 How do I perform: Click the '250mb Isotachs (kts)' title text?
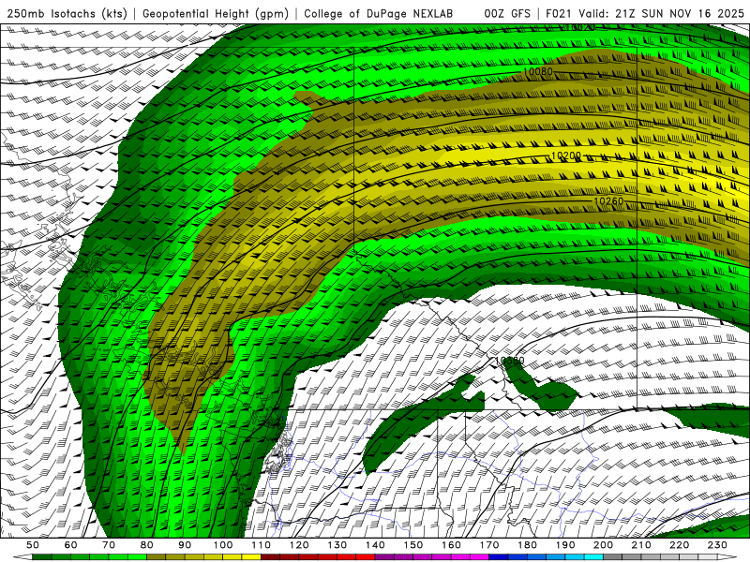[x=67, y=13]
